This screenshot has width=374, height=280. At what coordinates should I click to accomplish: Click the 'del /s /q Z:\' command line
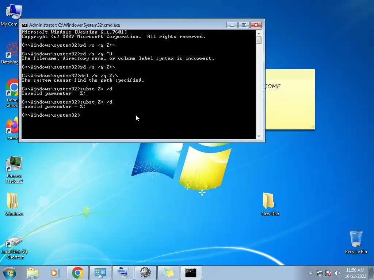click(x=70, y=76)
